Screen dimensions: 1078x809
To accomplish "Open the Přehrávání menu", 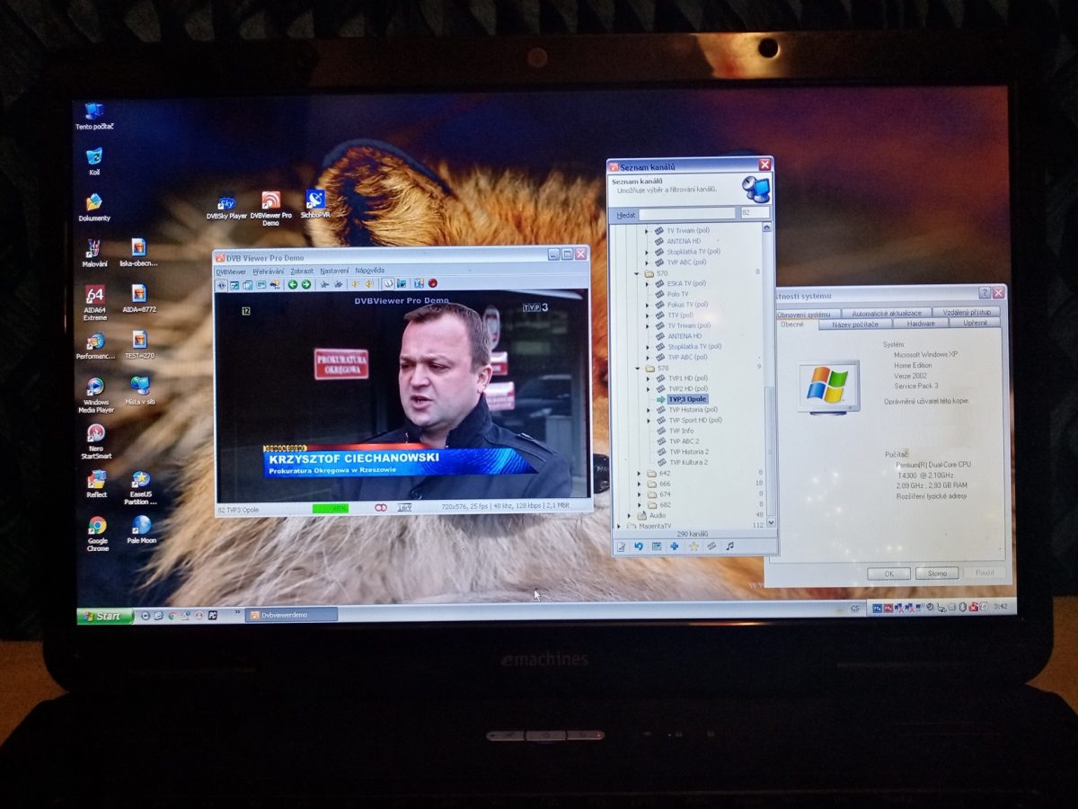I will click(x=268, y=271).
